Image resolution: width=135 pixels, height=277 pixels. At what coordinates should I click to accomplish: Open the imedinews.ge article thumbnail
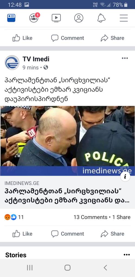coord(67,141)
